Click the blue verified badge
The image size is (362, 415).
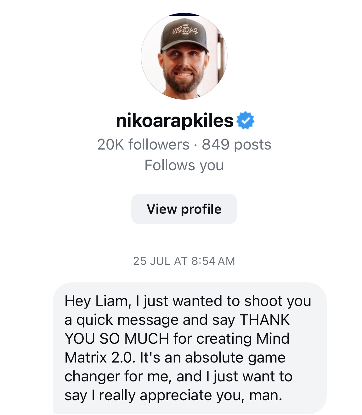(245, 121)
